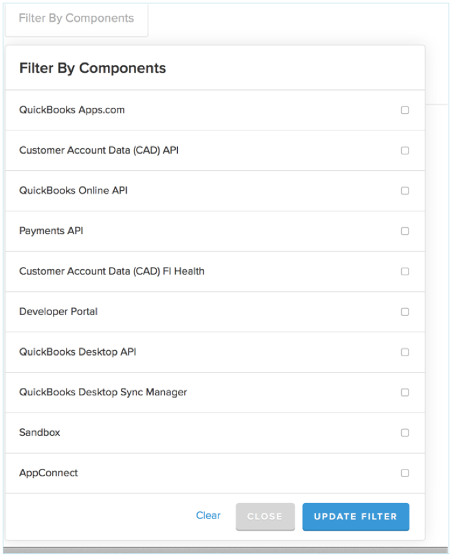Toggle the Developer Portal checkbox
452x556 pixels.
click(405, 312)
